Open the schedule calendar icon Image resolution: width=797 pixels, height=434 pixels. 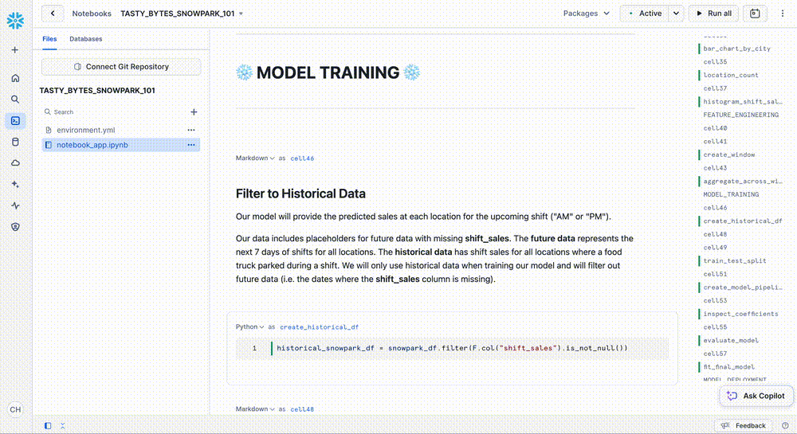pyautogui.click(x=755, y=14)
